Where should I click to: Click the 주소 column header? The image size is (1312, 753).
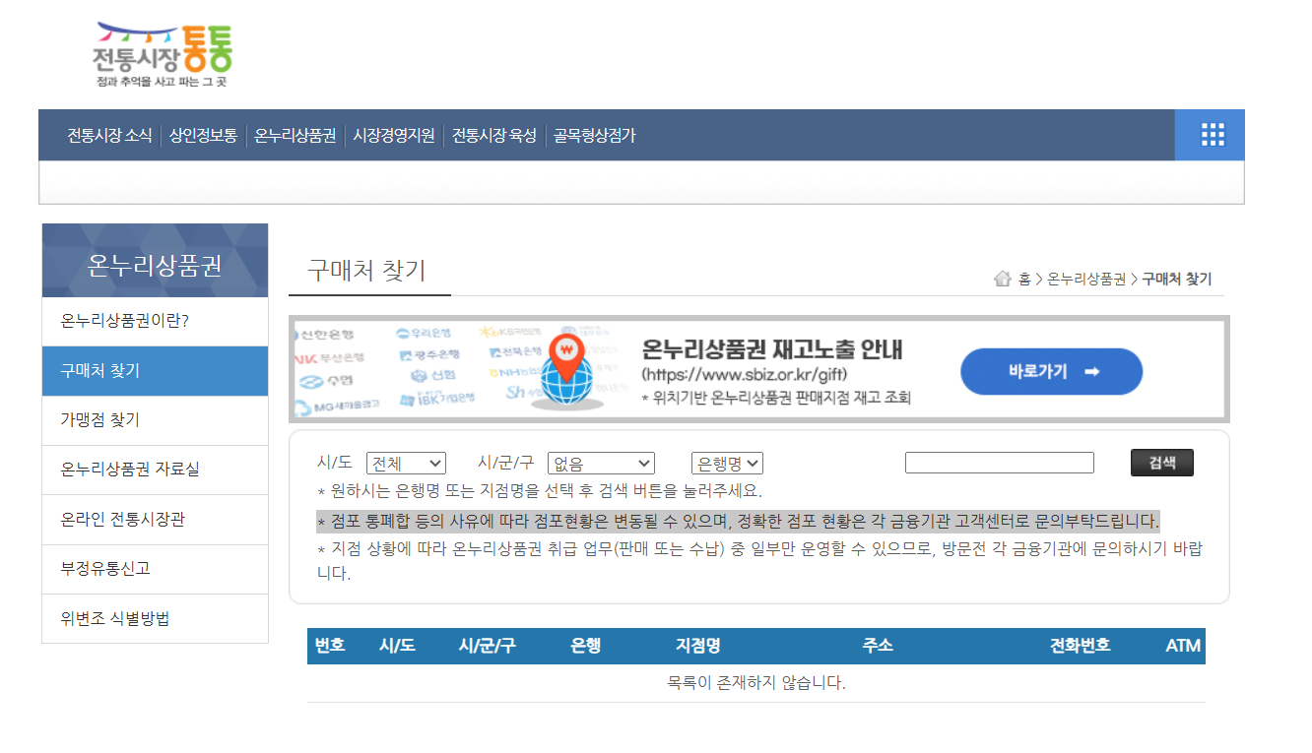[x=878, y=646]
